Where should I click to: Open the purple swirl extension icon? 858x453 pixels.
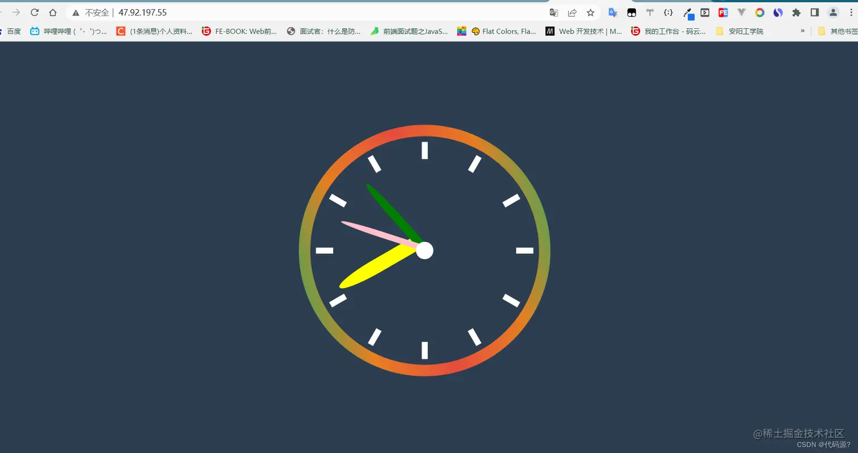[x=778, y=12]
